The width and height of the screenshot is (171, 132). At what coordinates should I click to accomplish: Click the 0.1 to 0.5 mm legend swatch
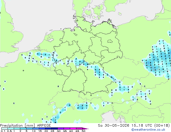(5, 128)
